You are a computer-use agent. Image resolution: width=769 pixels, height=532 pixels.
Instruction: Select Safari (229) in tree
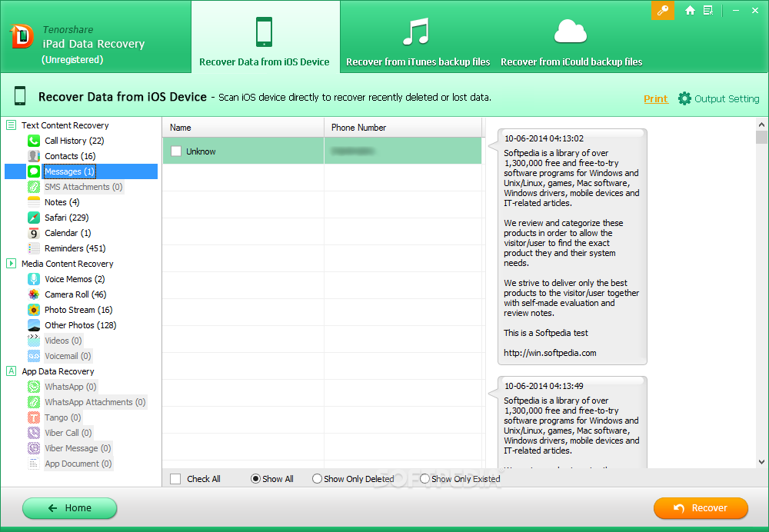(x=67, y=218)
